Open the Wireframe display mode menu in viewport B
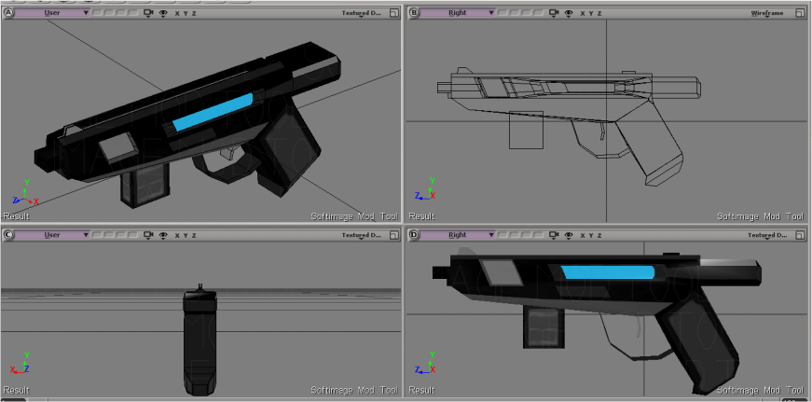Screen dimensions: 812x402 pyautogui.click(x=767, y=13)
